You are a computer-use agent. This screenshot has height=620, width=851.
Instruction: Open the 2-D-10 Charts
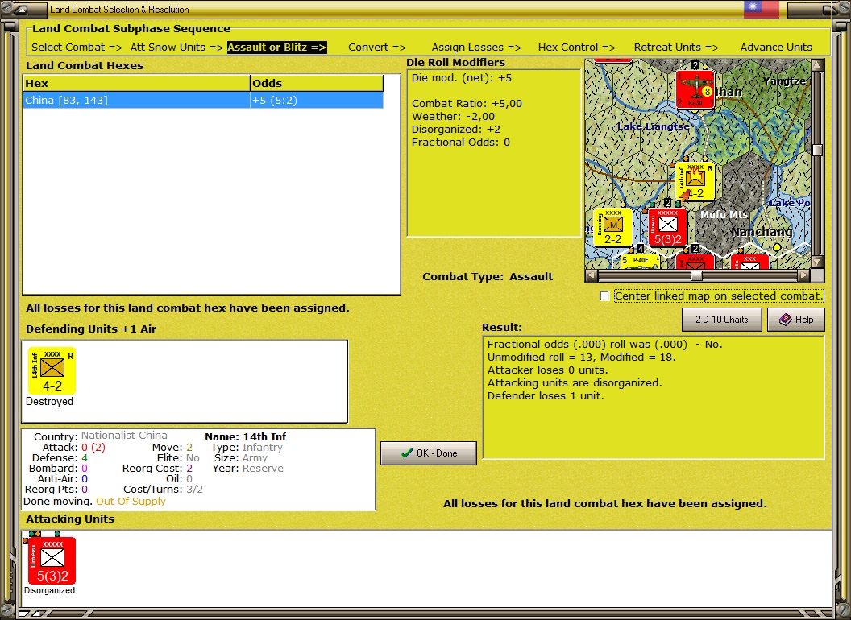click(721, 320)
